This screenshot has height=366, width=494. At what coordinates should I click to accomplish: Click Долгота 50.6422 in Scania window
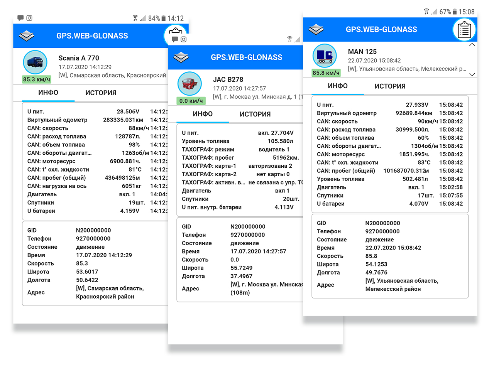pos(63,280)
